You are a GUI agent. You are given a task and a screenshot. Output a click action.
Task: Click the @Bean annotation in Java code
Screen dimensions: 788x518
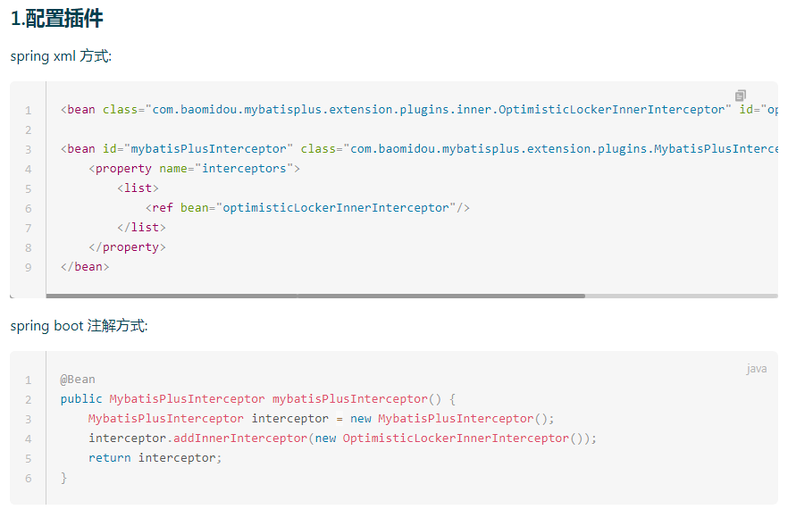pos(78,380)
